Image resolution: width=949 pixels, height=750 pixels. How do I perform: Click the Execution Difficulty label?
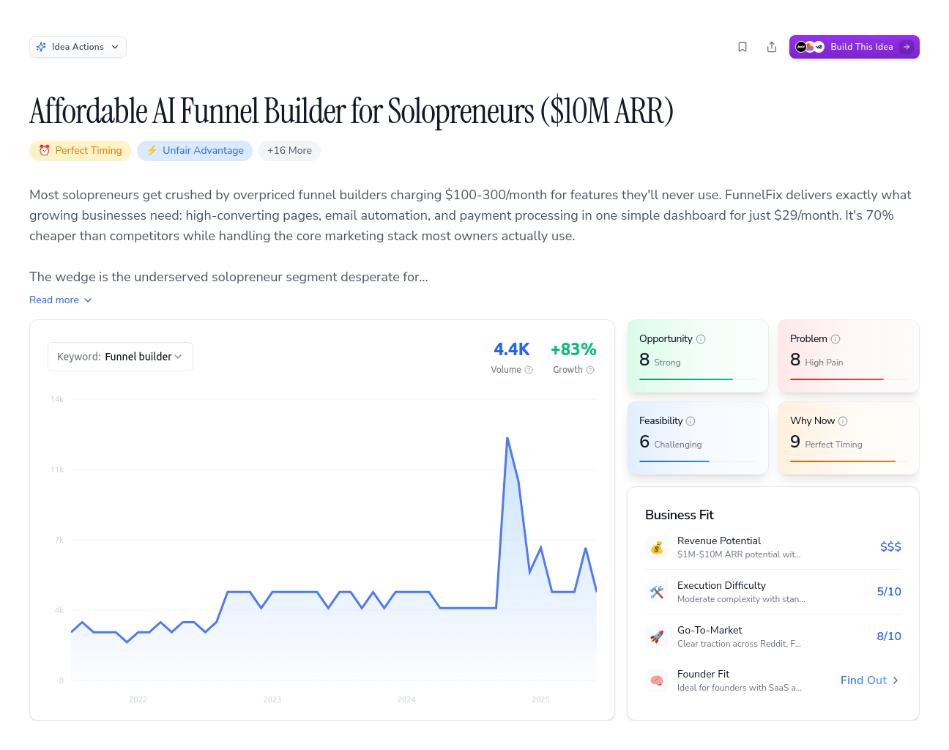point(721,585)
